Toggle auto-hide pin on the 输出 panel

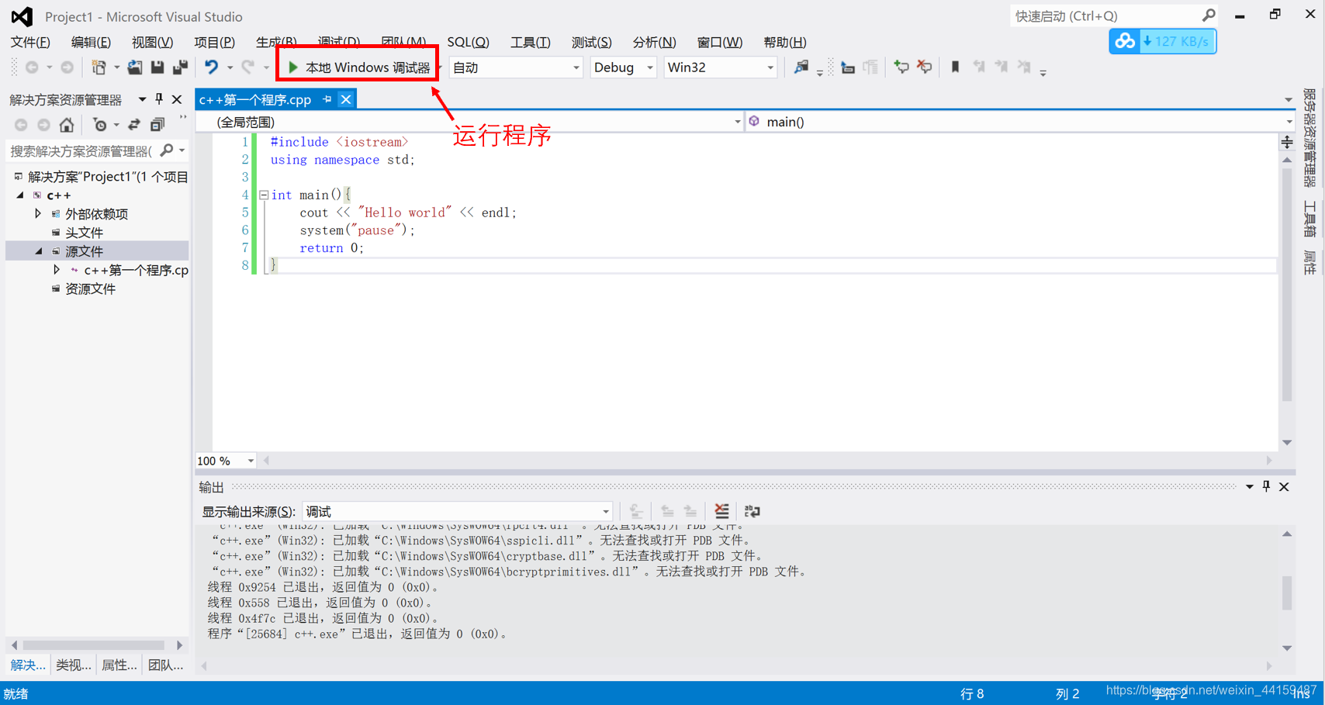point(1266,486)
